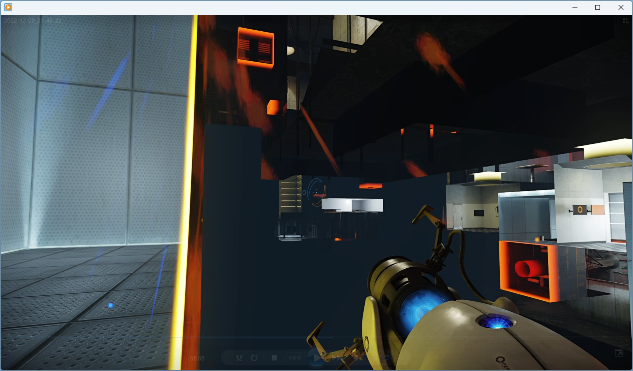Maximize the media player window
Viewport: 633px width, 371px height.
[x=598, y=7]
